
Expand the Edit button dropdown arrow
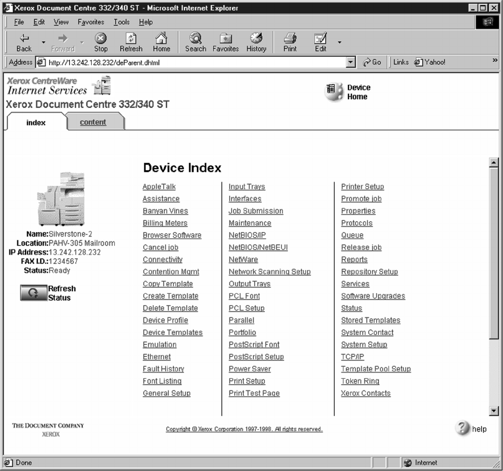tap(340, 42)
